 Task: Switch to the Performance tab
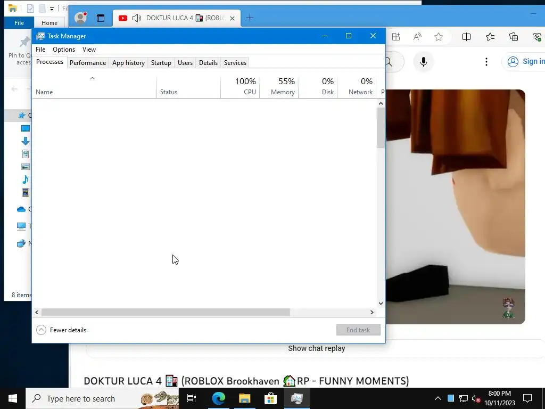pyautogui.click(x=88, y=63)
